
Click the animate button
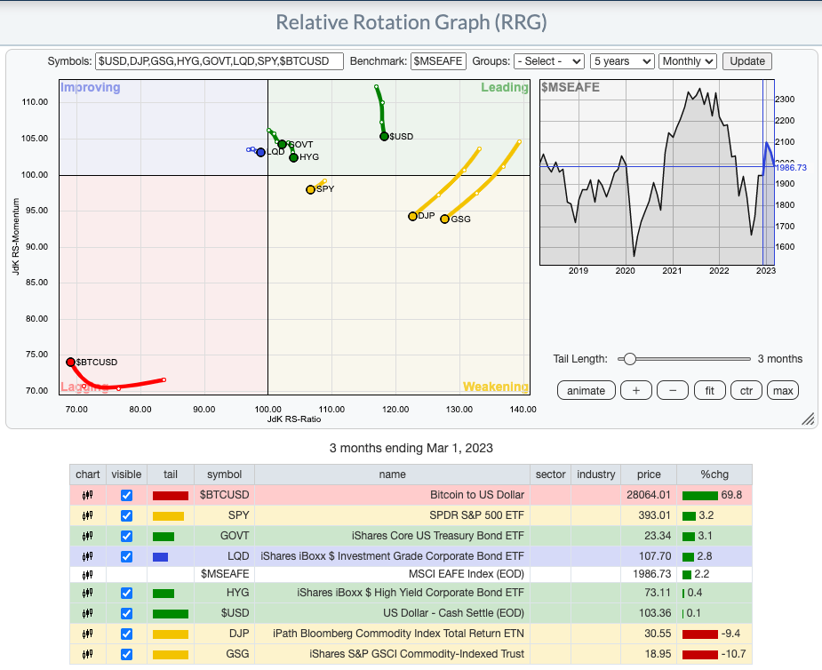(x=587, y=391)
